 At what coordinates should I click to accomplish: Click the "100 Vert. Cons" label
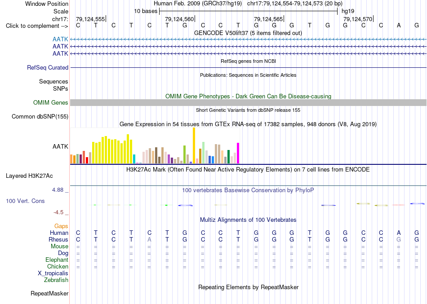pyautogui.click(x=25, y=201)
